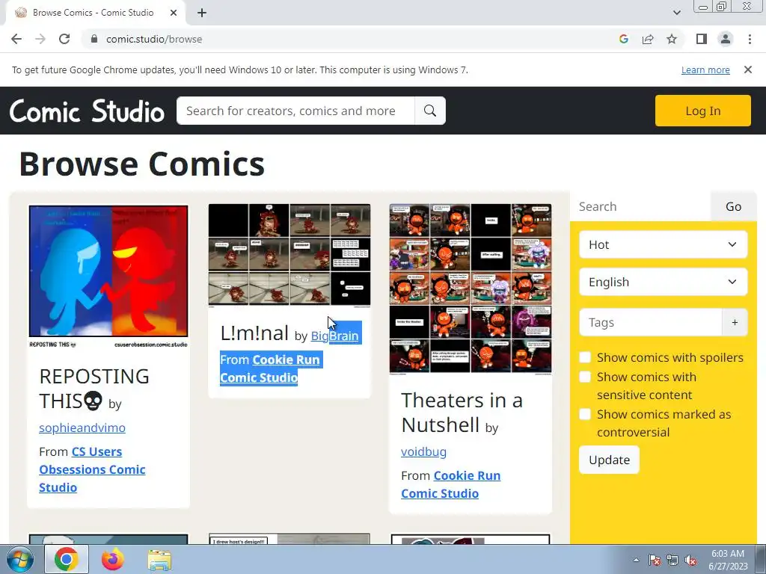Click the Action Center flag icon
The width and height of the screenshot is (766, 574).
(x=654, y=560)
